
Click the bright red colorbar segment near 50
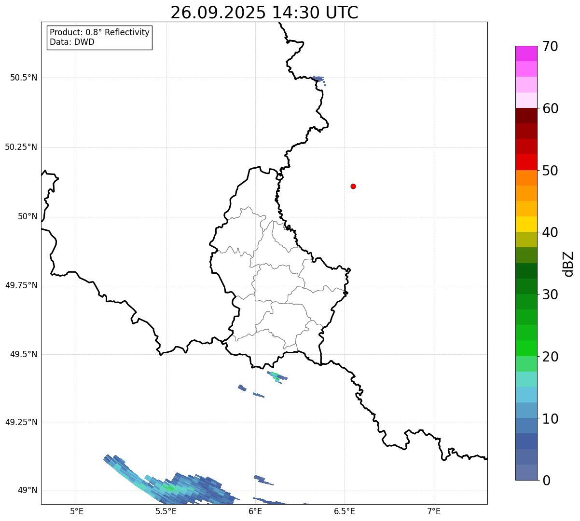(x=526, y=162)
